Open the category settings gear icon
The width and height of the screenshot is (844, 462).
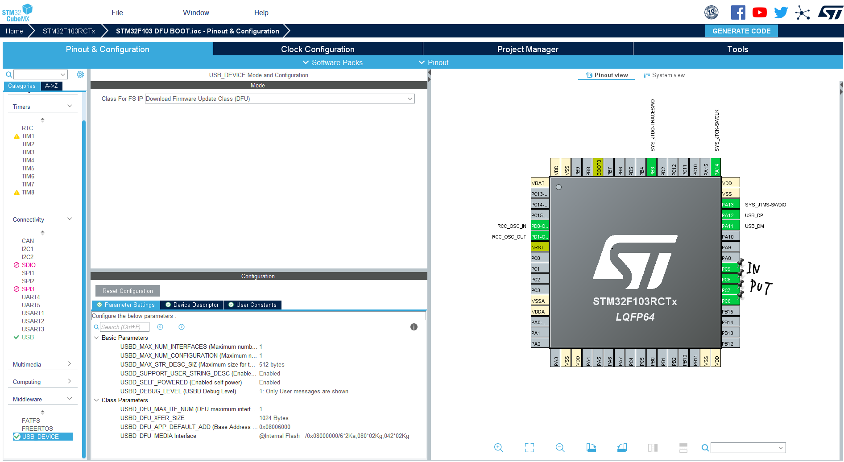point(80,74)
